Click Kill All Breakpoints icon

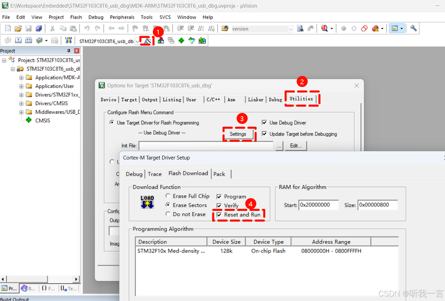(375, 29)
